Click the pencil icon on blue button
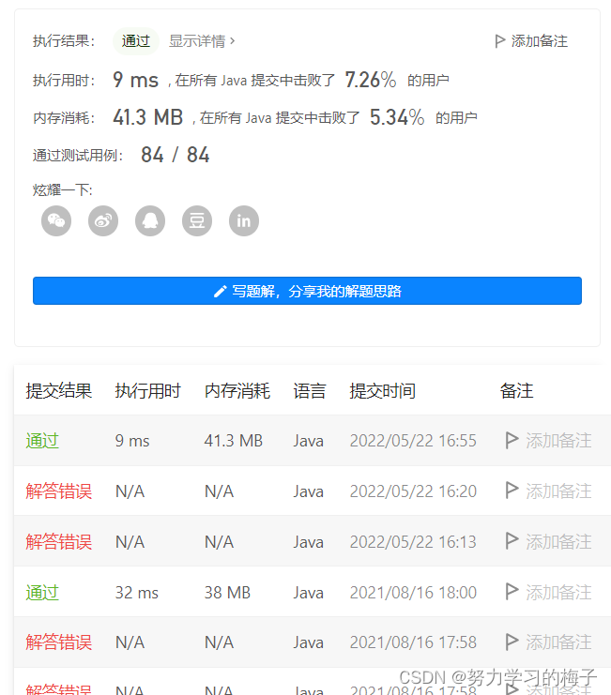The height and width of the screenshot is (695, 611). pyautogui.click(x=221, y=291)
